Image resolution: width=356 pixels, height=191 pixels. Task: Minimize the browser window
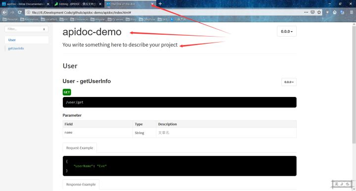(x=329, y=3)
